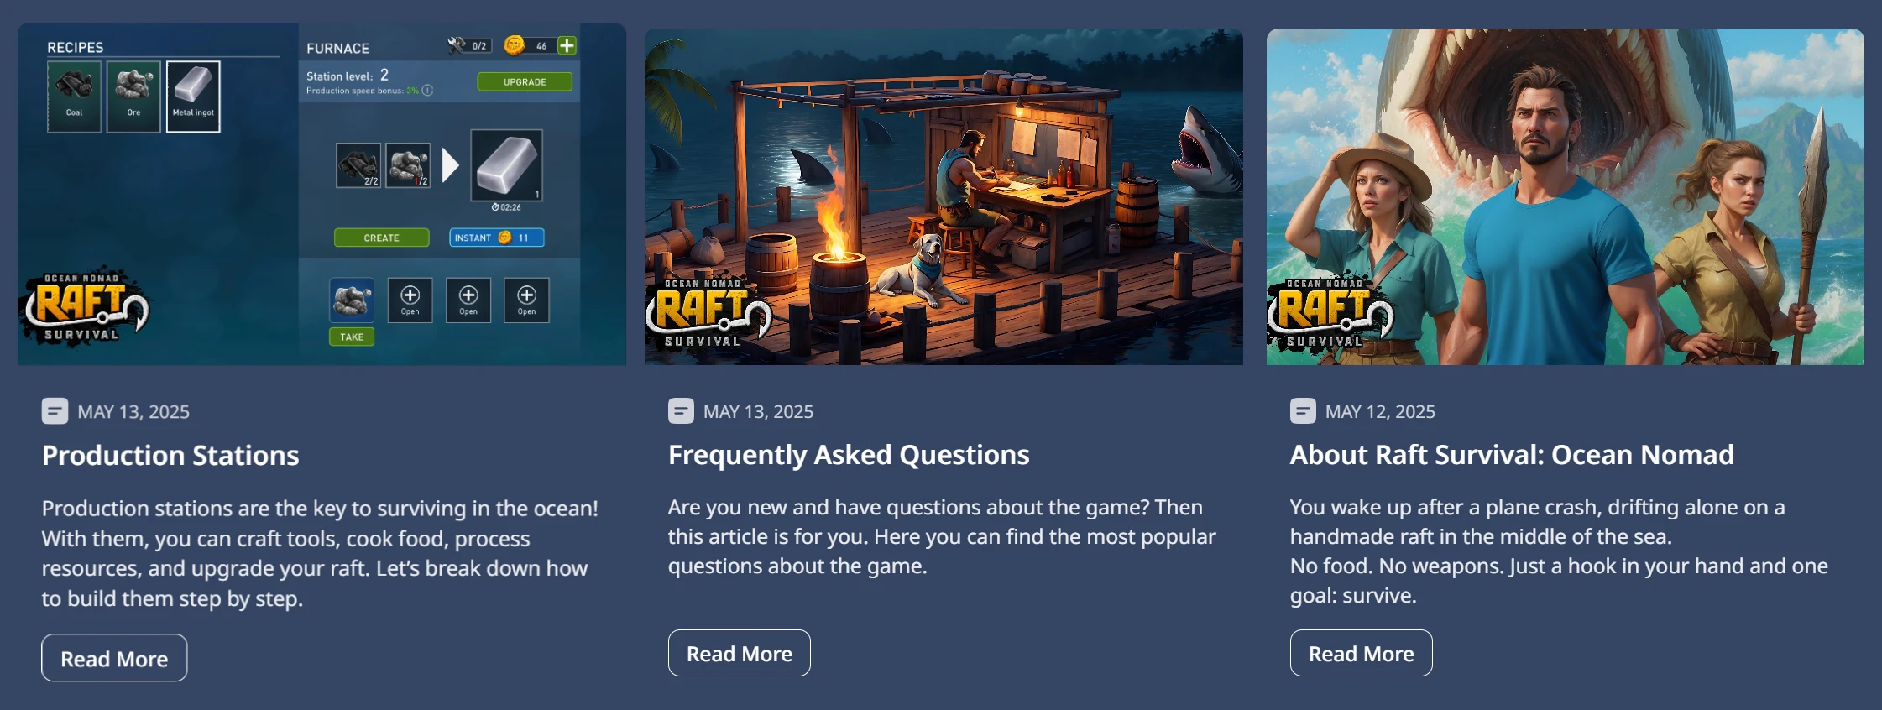Click the TAKE button under ore slot
1882x710 pixels.
coord(352,337)
